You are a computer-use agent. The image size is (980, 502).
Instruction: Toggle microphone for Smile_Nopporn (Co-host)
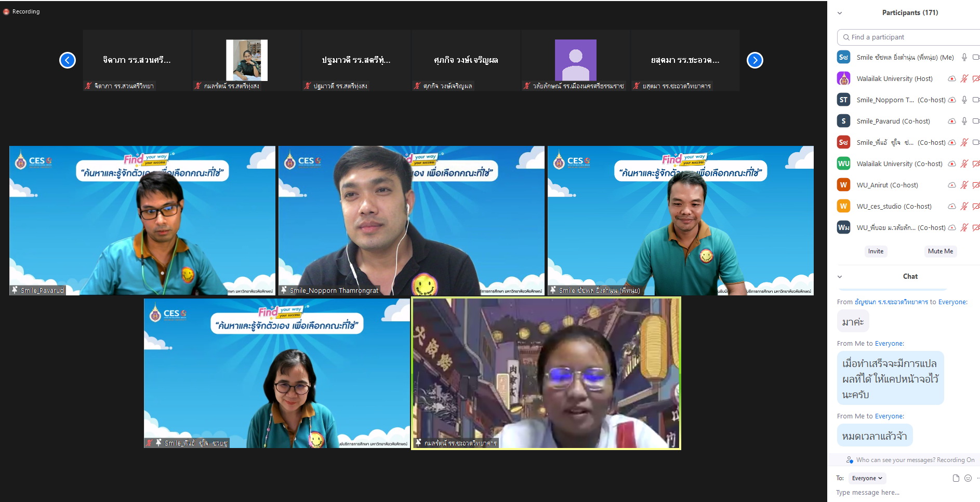click(964, 100)
